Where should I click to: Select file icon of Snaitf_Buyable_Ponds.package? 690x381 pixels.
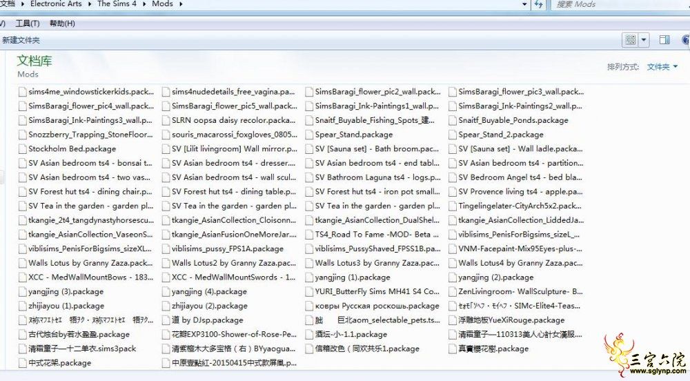[453, 121]
